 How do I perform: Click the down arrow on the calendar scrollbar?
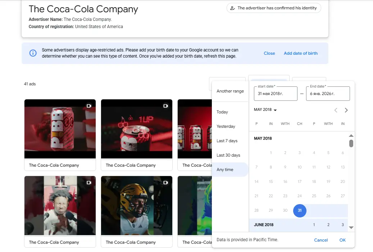(x=351, y=227)
